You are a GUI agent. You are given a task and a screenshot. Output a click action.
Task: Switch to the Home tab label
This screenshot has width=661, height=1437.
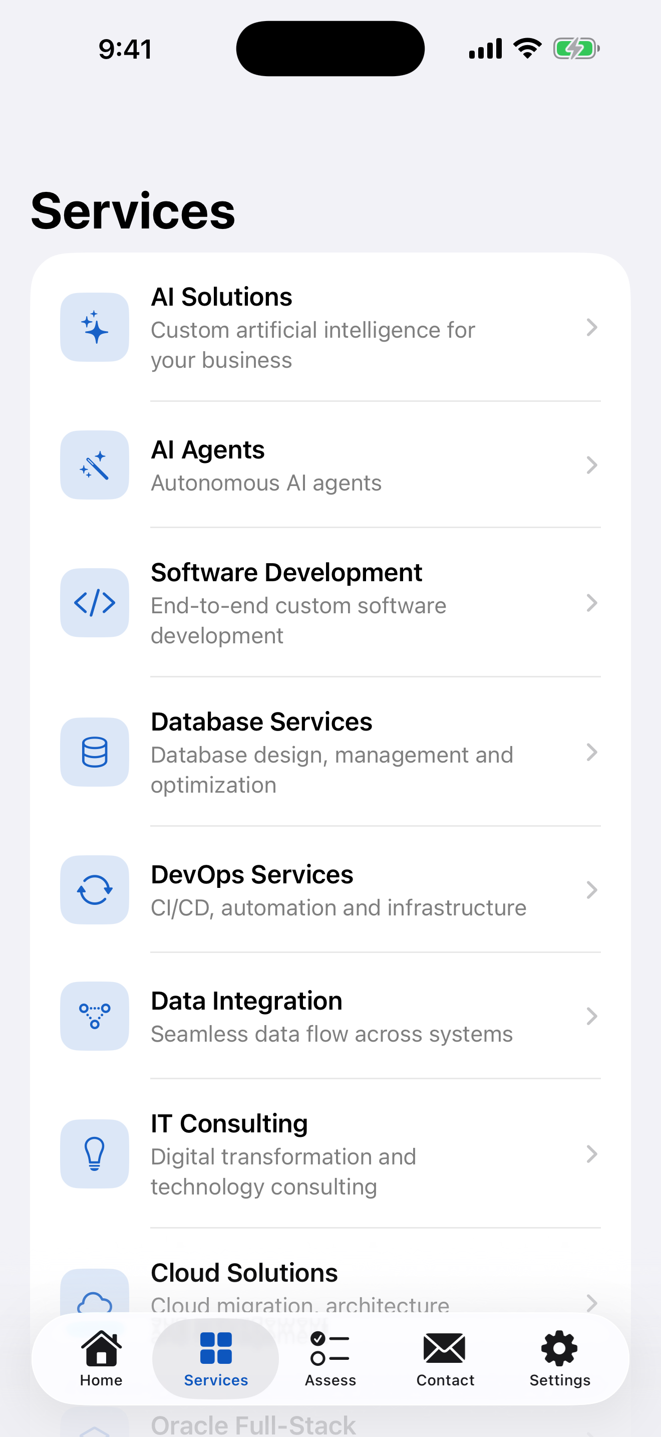[102, 1380]
